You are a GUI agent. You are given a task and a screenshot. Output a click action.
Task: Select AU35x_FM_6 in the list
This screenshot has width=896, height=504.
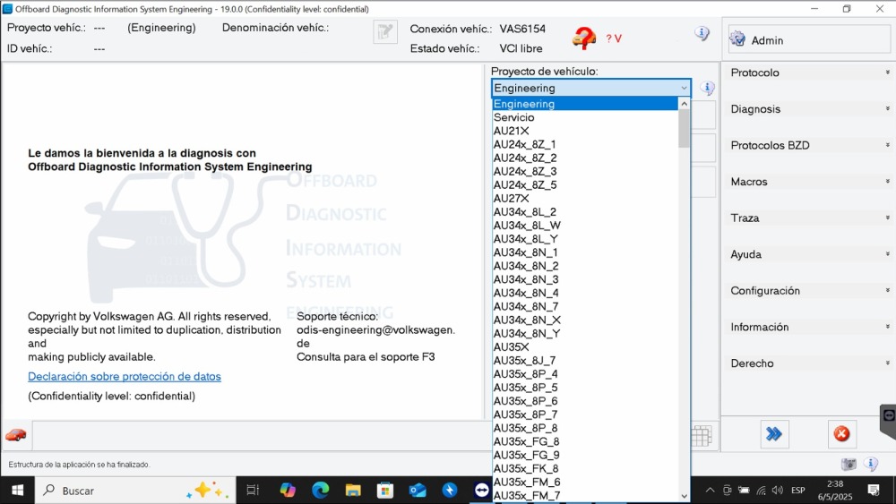click(x=585, y=483)
